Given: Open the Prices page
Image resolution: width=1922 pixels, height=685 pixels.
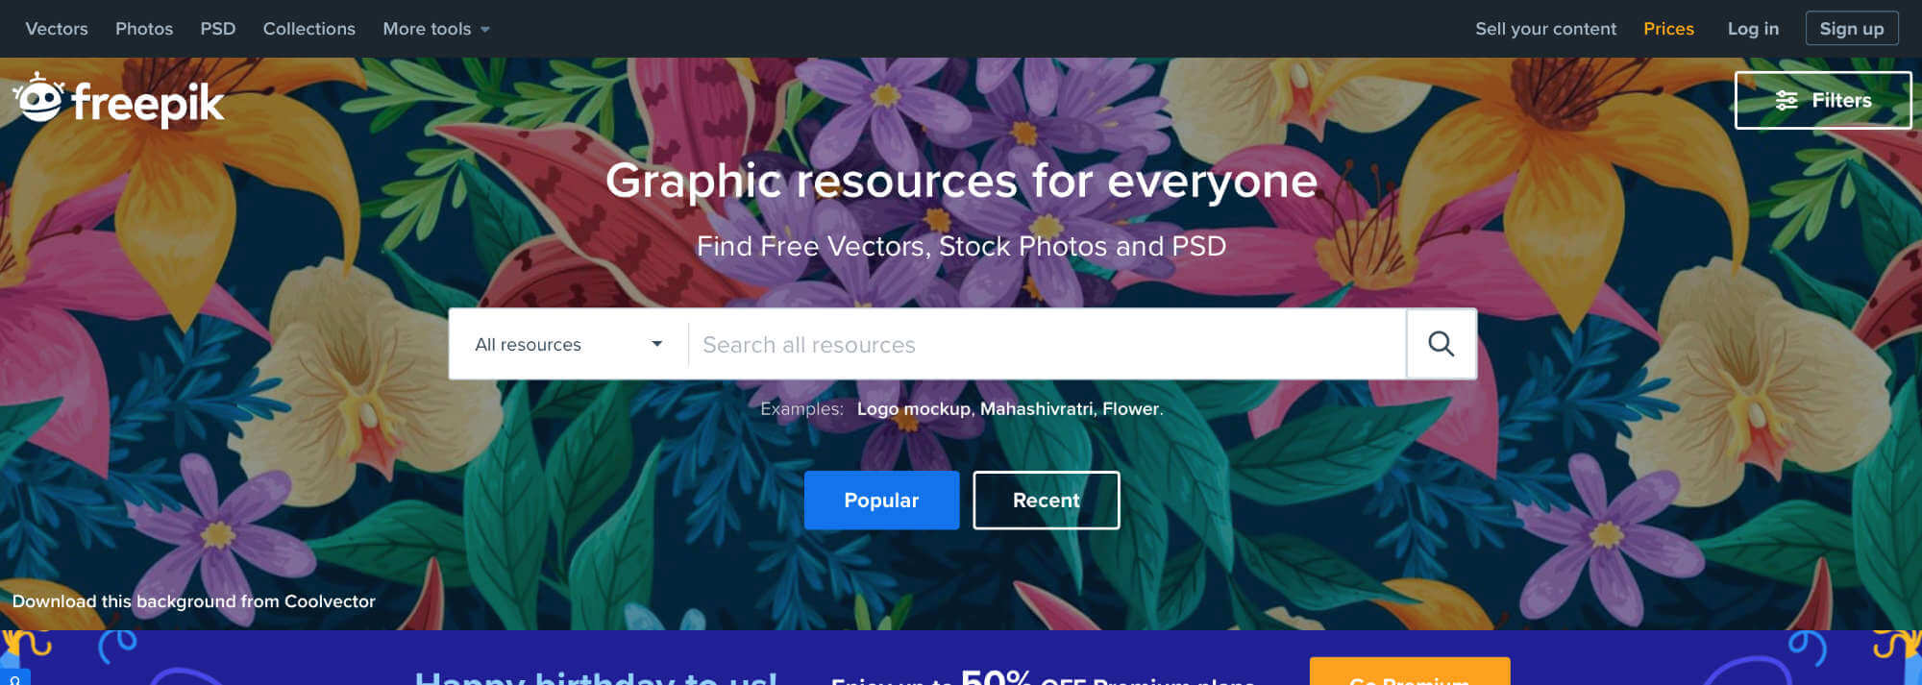Looking at the screenshot, I should click(x=1668, y=29).
